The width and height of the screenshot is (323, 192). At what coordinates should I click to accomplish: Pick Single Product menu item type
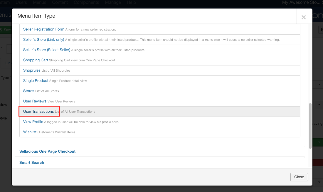click(x=36, y=81)
